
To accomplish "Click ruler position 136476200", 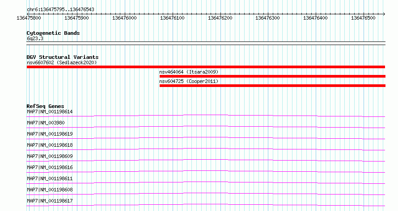I will [x=220, y=18].
